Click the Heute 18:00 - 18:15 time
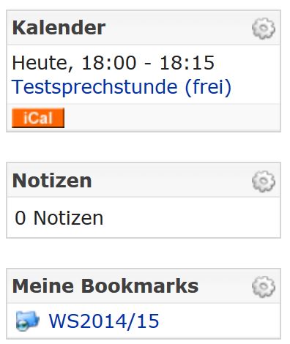290x344 pixels. (114, 63)
